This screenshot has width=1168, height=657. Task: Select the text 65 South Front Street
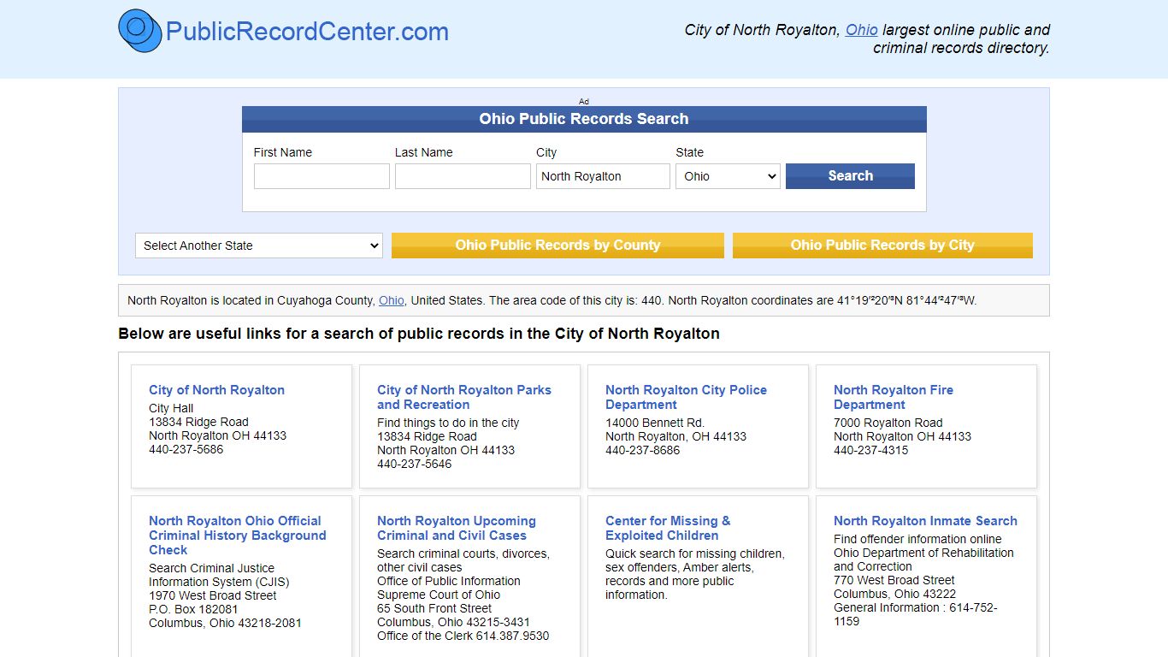pyautogui.click(x=434, y=608)
